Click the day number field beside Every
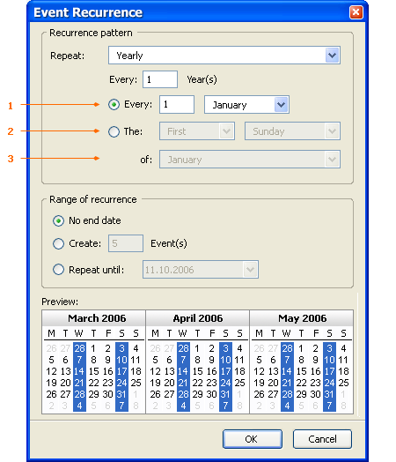The image size is (396, 462). click(x=177, y=104)
